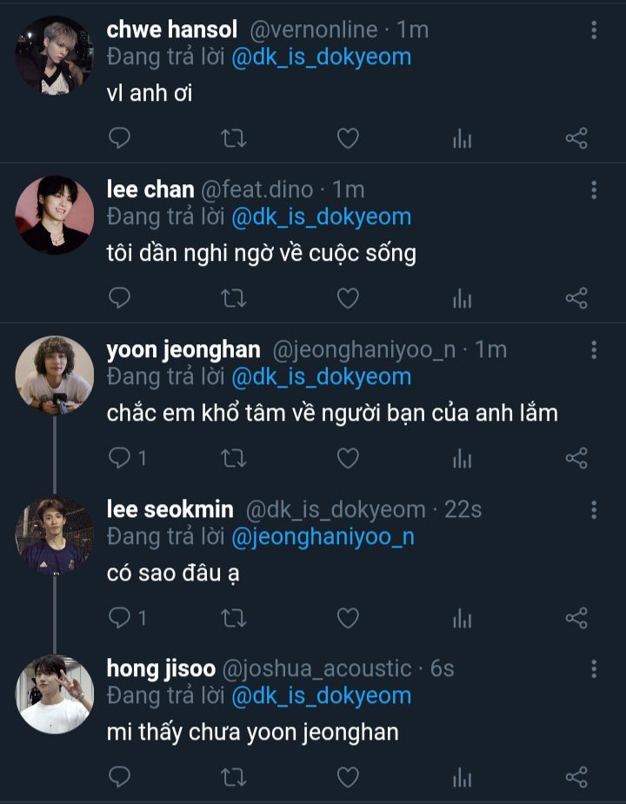The image size is (626, 804).
Task: Open @jeonghaniyoo_n mention in lee seokmin's reply
Action: coord(323,537)
